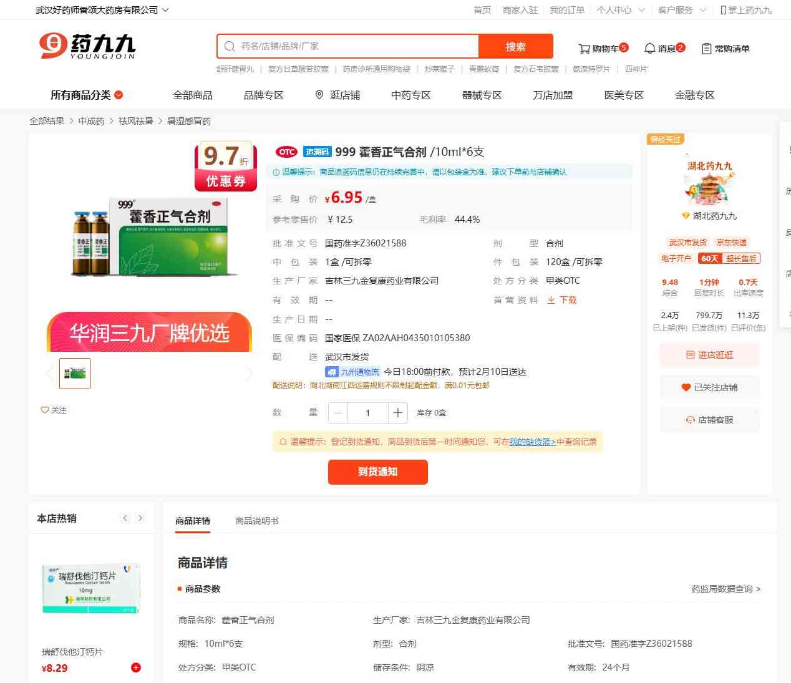Toggle the 已关注店铺 followed store button
This screenshot has height=683, width=791.
(x=709, y=387)
